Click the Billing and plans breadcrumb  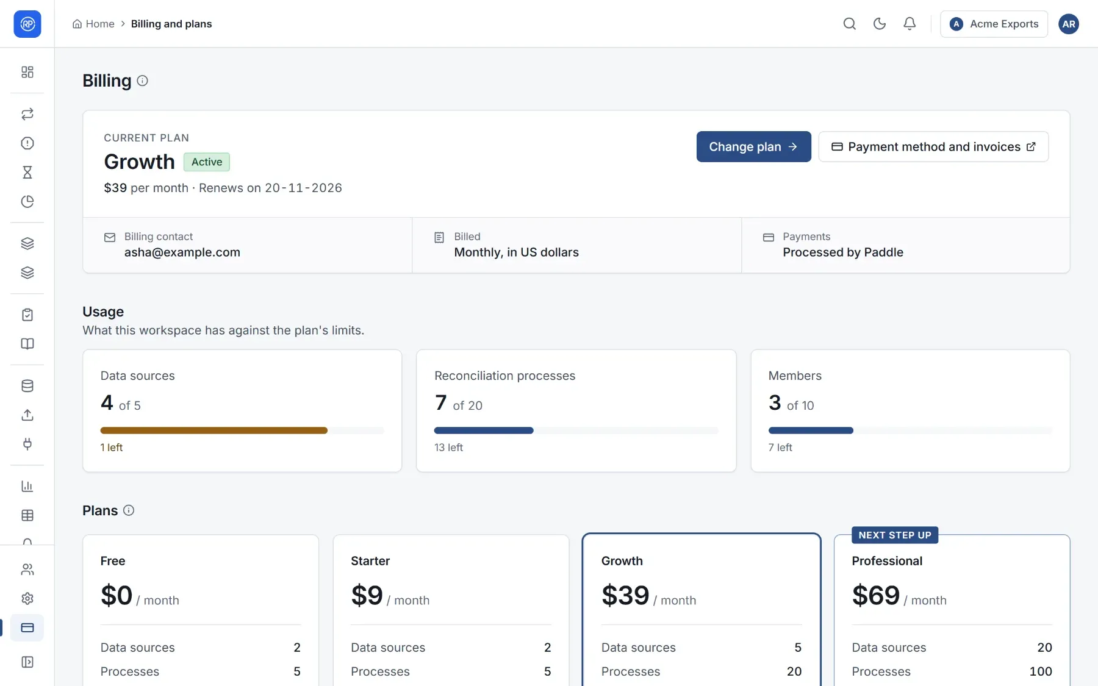171,24
